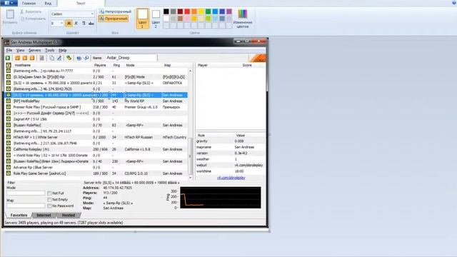Click the Copy (Копировать) icon in Paint
Viewport: 457px width, 257px height.
[x=22, y=19]
